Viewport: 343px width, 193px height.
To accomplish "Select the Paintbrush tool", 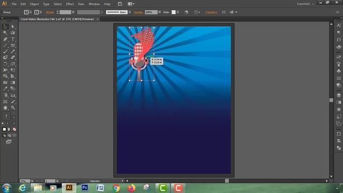I will pos(5,51).
